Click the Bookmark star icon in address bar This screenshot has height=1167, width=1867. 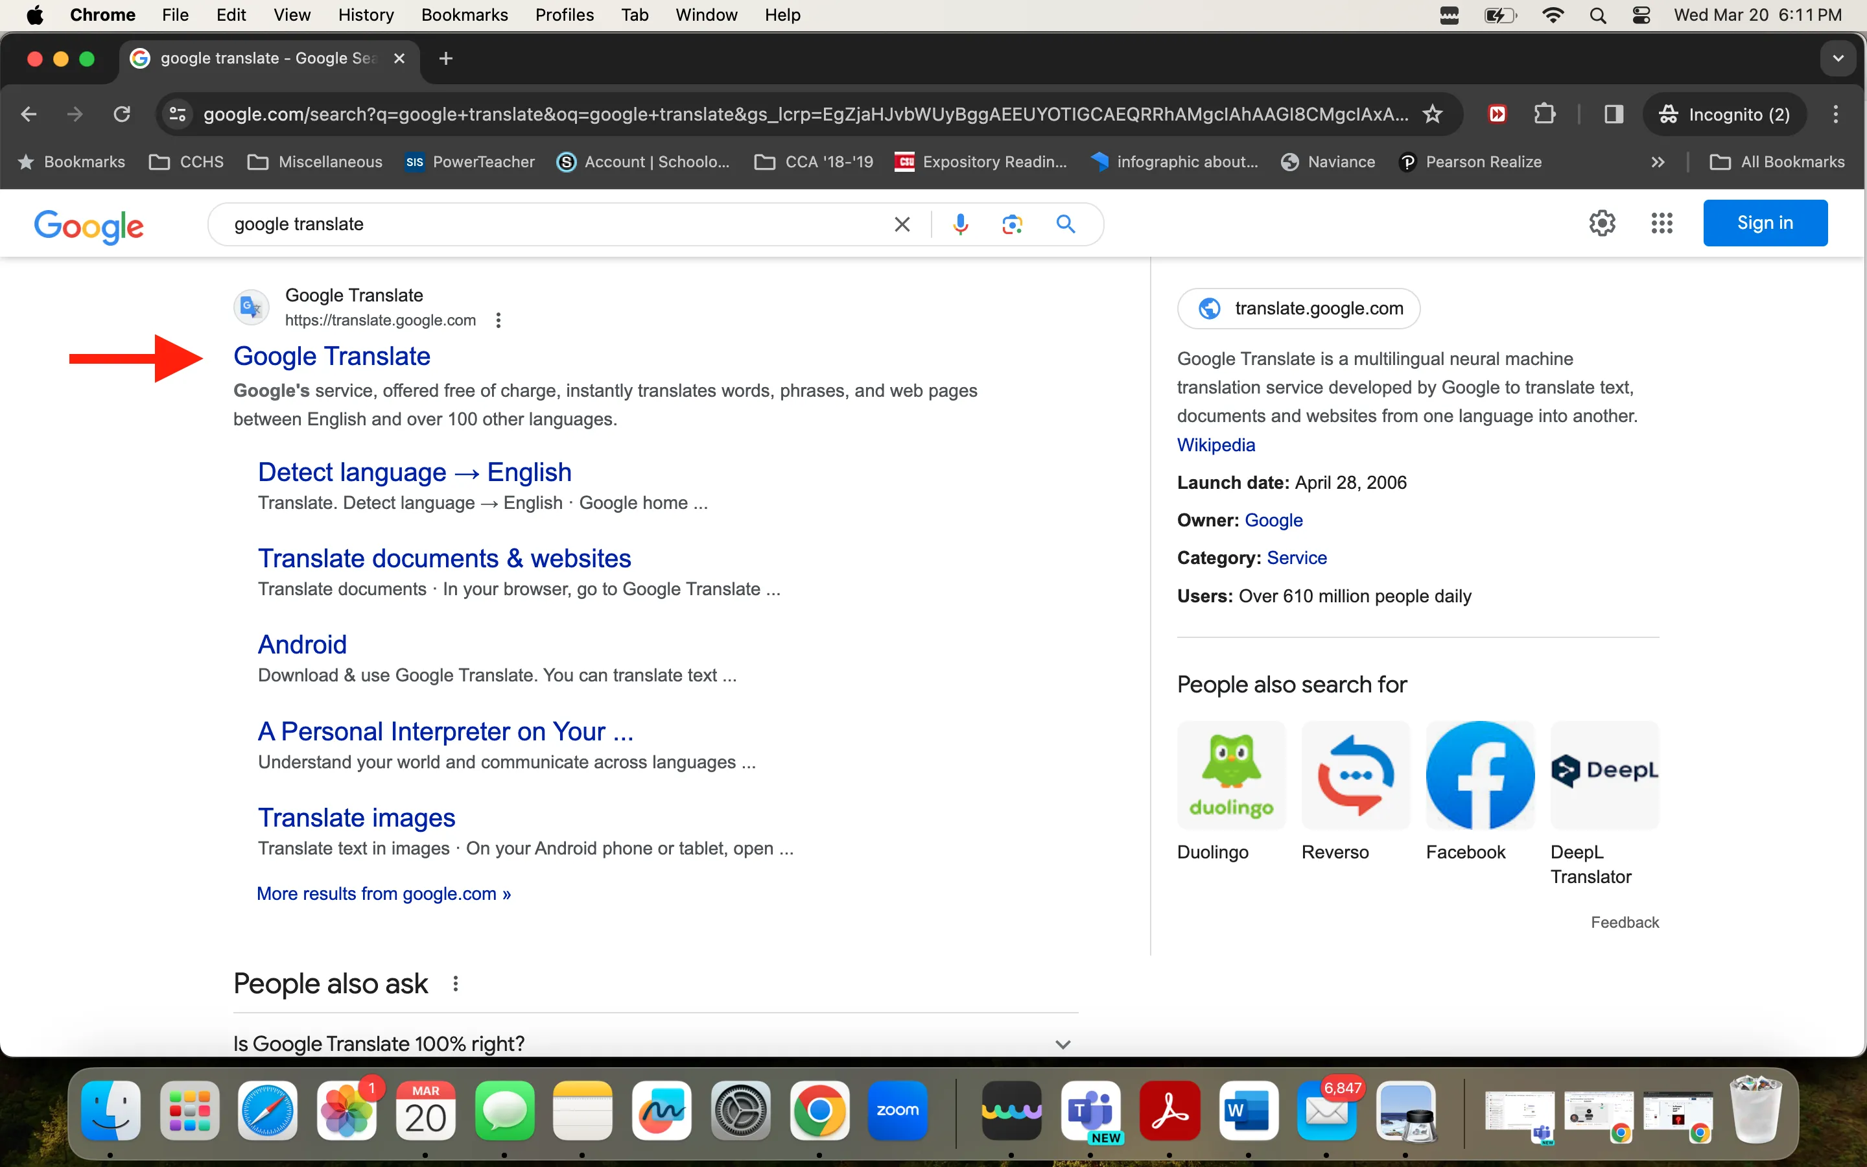pos(1430,114)
